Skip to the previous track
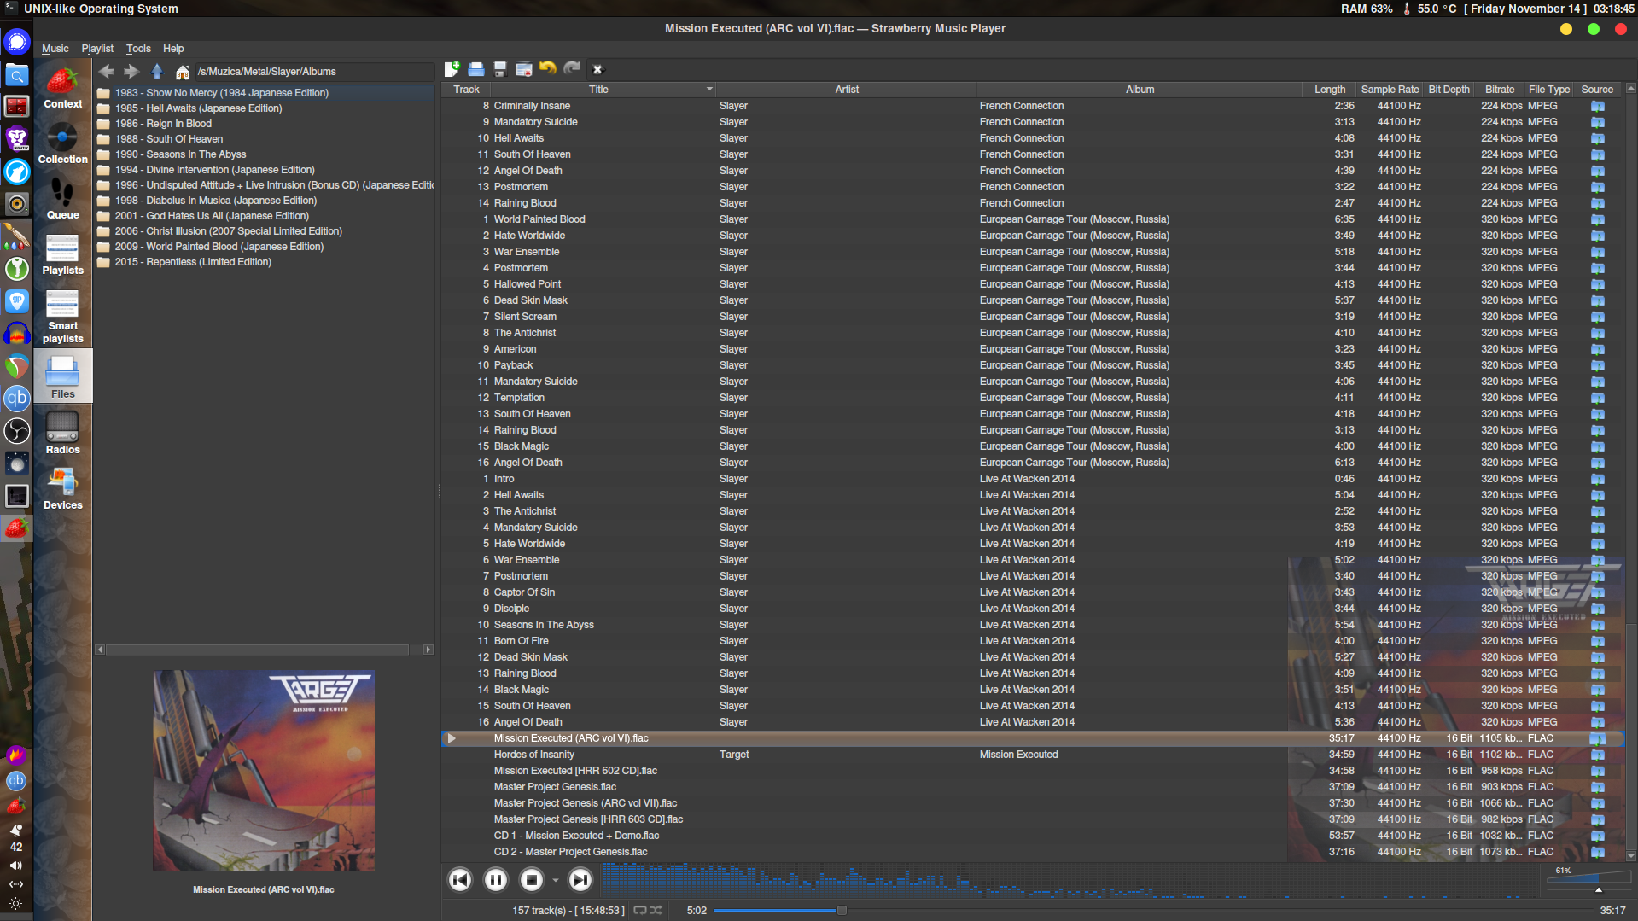This screenshot has height=921, width=1638. (x=460, y=880)
